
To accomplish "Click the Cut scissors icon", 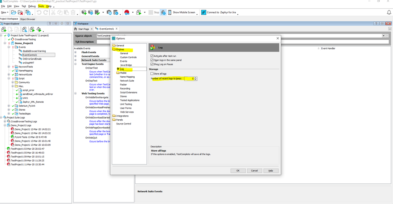I will click(53, 13).
